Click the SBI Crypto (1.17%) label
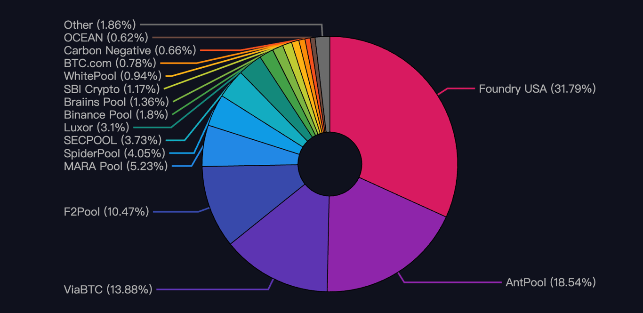Viewport: 643px width, 313px height. [x=112, y=88]
